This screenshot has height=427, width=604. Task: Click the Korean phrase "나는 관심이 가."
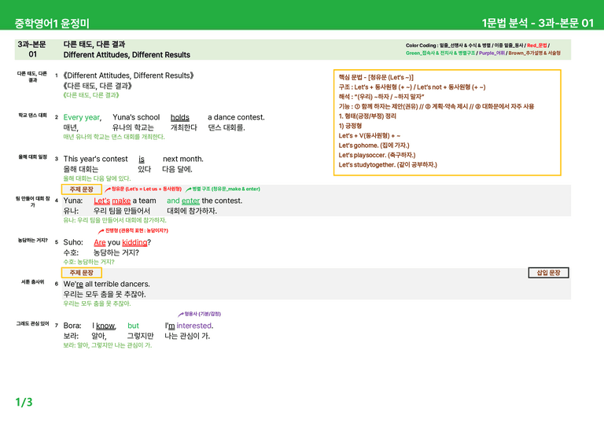click(188, 336)
